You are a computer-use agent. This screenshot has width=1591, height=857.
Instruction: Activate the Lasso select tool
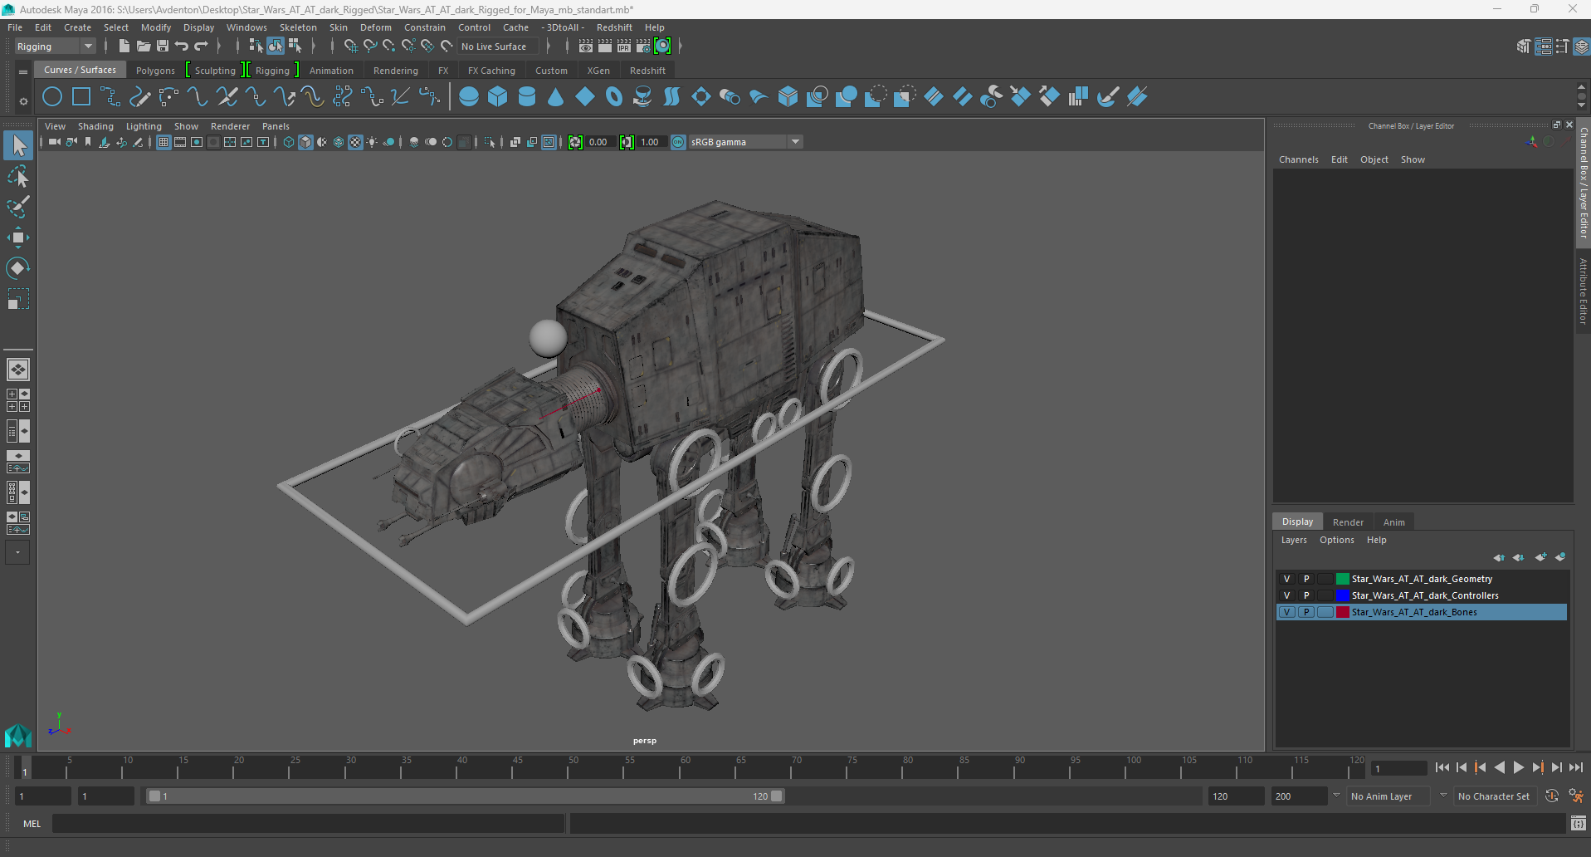tap(18, 177)
